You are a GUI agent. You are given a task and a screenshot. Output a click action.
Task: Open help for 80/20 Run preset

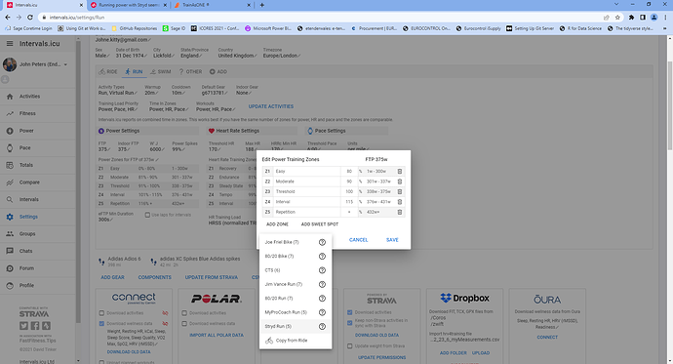coord(322,299)
